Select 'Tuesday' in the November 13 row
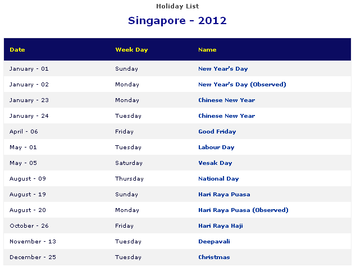 pos(128,241)
